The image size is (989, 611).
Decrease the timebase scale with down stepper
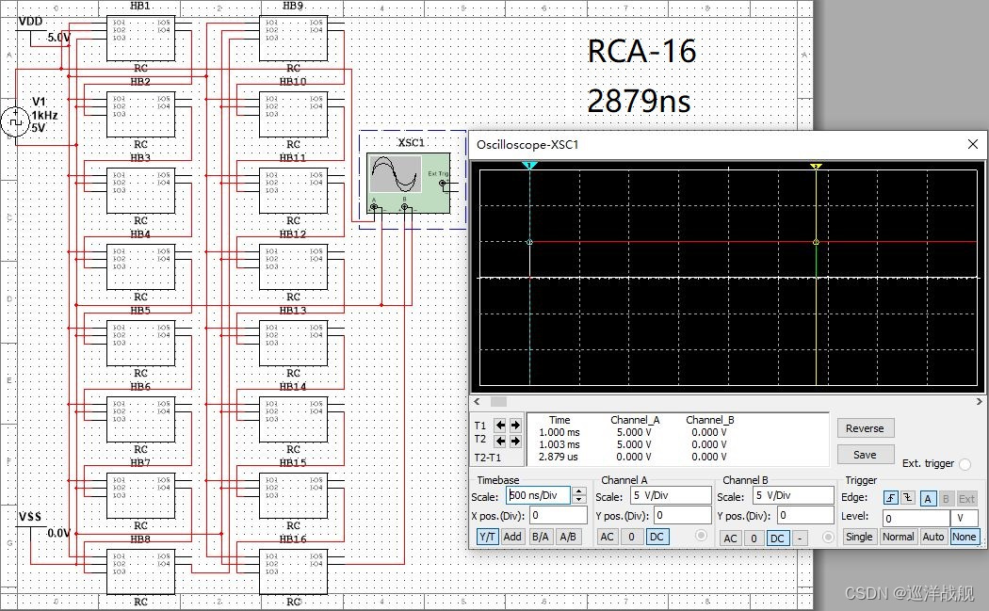(579, 499)
